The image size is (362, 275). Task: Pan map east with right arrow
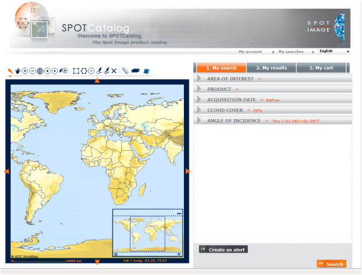[x=188, y=171]
